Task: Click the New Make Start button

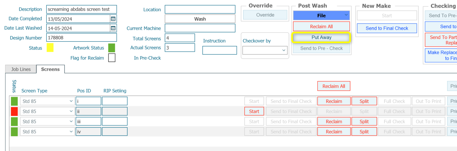Action: (x=387, y=15)
